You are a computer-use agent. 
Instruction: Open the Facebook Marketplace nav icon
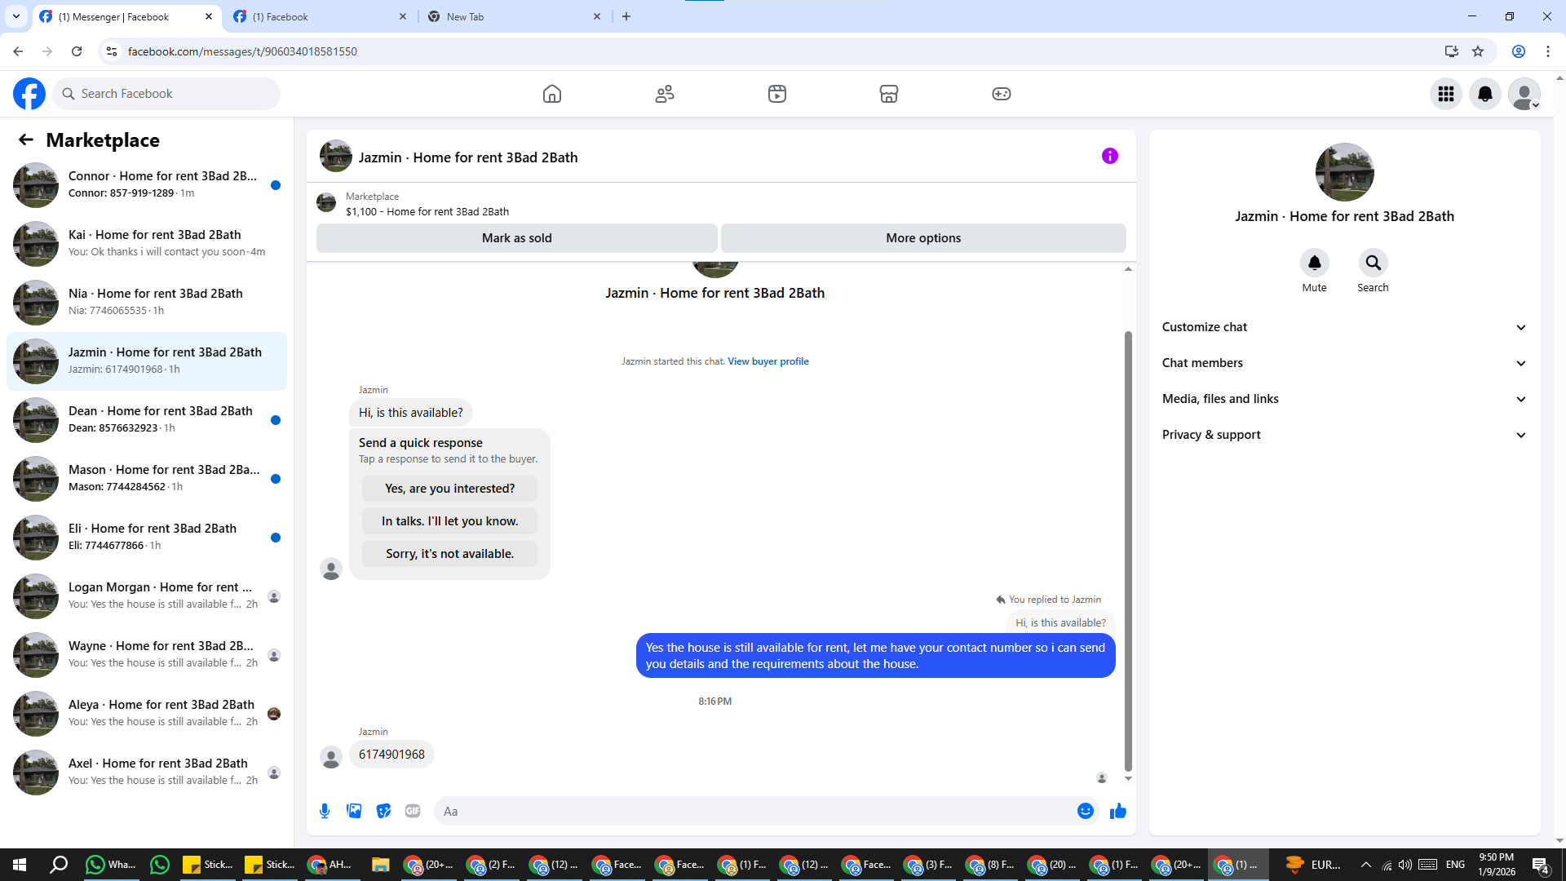pyautogui.click(x=888, y=94)
